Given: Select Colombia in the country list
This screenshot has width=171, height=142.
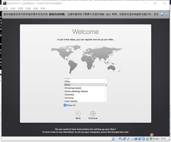Looking at the screenshot, I should 84,94.
